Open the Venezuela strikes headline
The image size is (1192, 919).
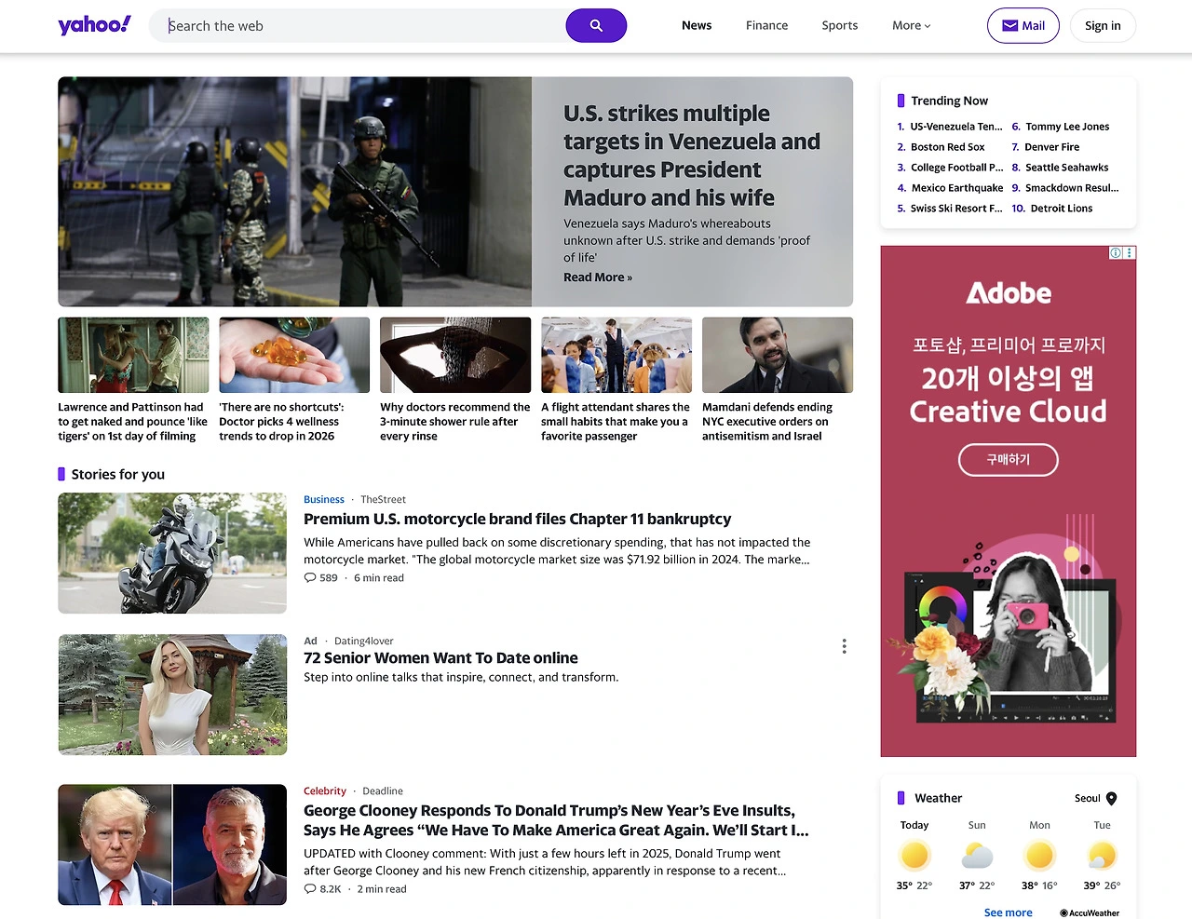[692, 155]
